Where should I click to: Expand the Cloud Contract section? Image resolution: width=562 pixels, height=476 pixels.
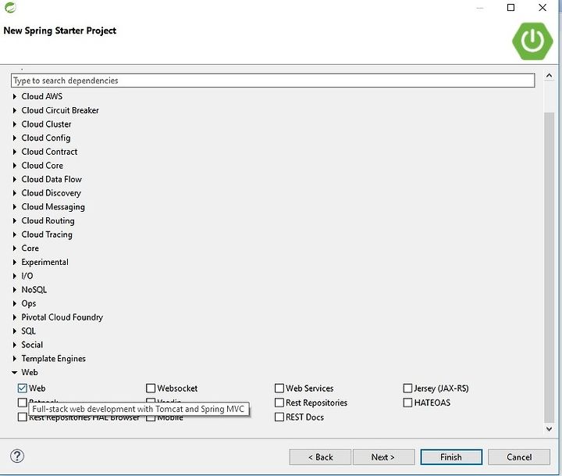[14, 152]
